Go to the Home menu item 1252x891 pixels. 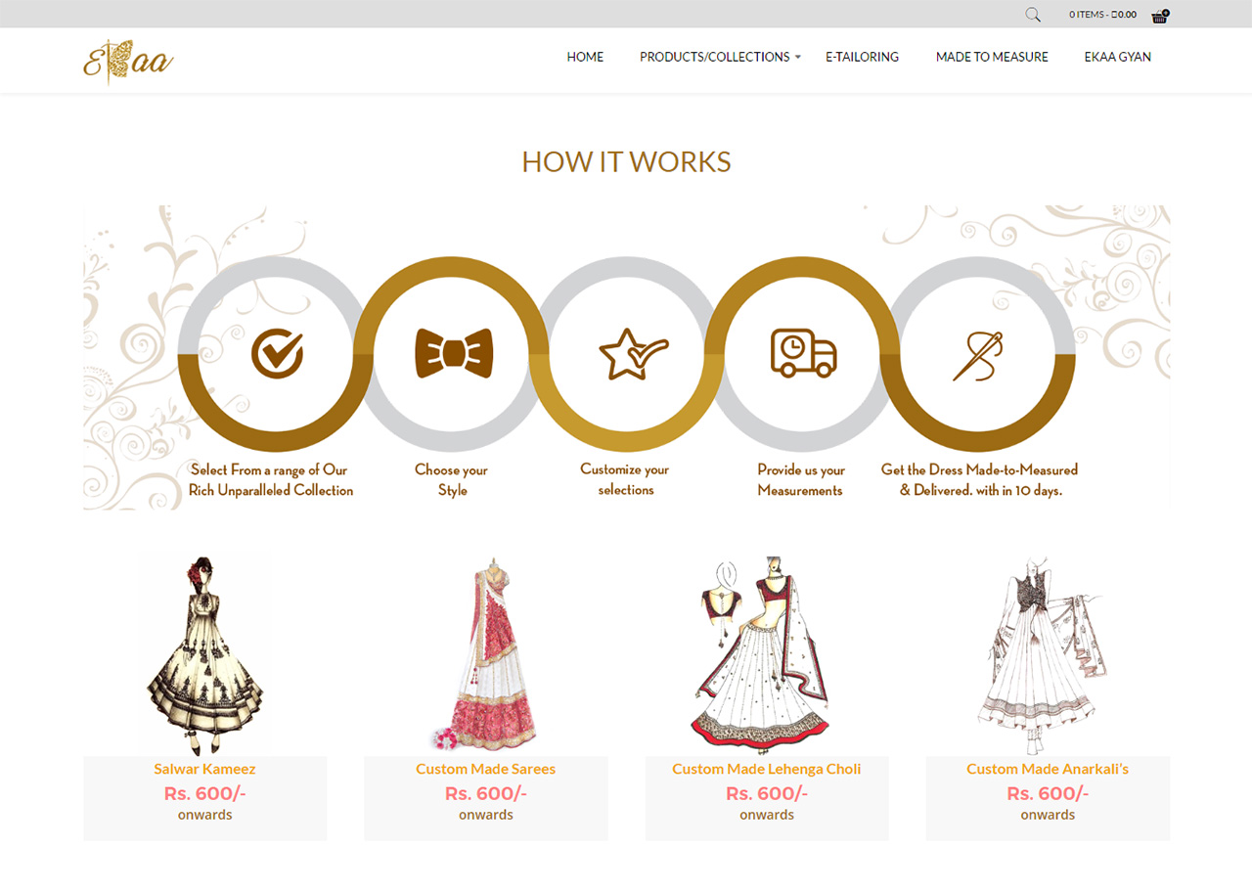(x=585, y=57)
